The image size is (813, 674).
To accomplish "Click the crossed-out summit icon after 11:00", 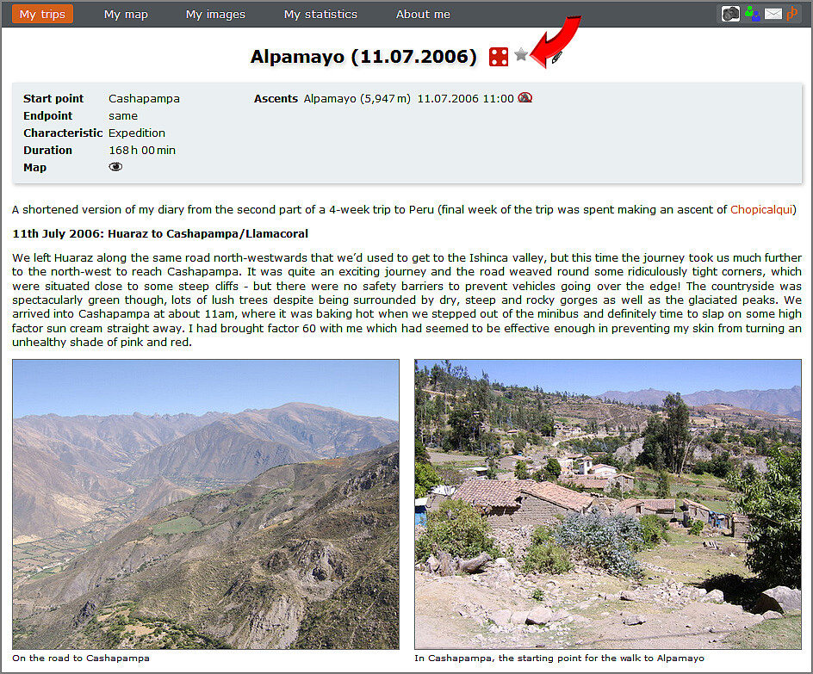I will 525,98.
